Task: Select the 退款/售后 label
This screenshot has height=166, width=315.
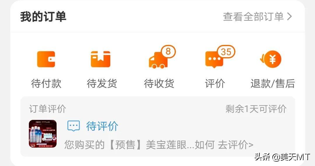Action: click(273, 83)
